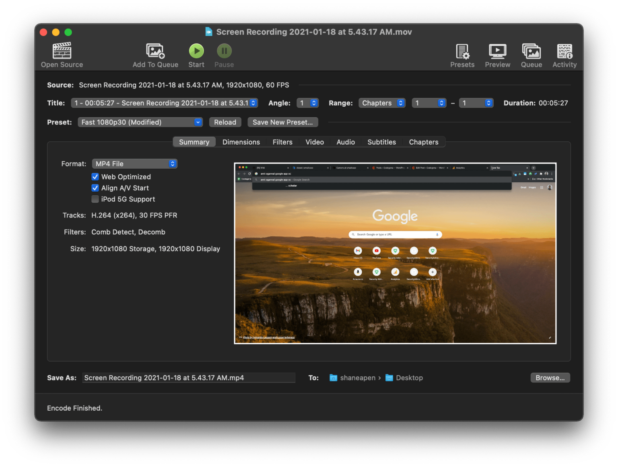This screenshot has width=618, height=467.
Task: Click the Save As filename field
Action: coord(189,378)
